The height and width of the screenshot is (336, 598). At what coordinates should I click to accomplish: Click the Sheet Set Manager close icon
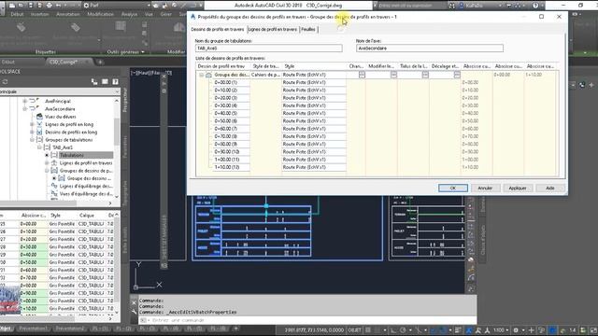click(x=164, y=77)
